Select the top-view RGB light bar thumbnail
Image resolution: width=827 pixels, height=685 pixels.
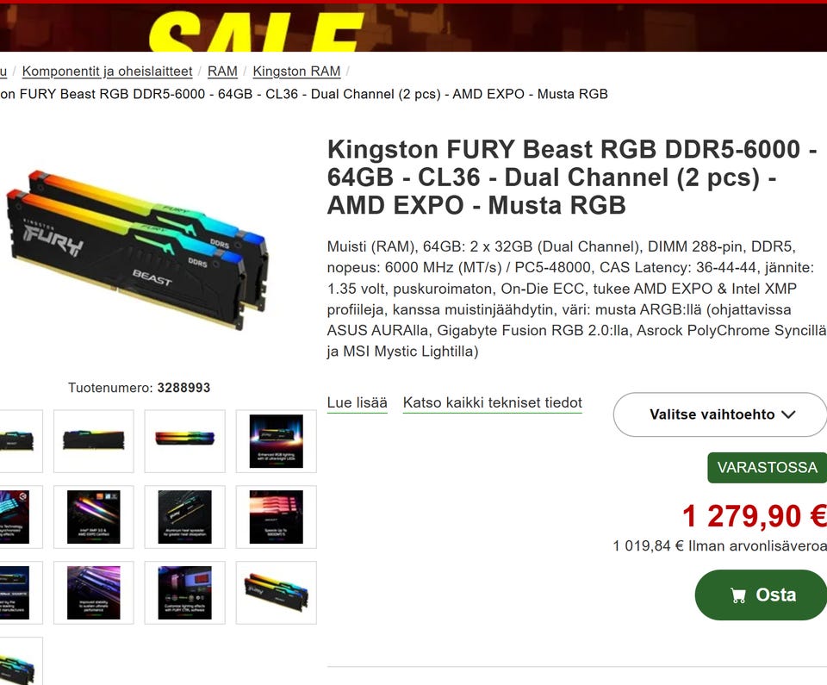tap(184, 441)
